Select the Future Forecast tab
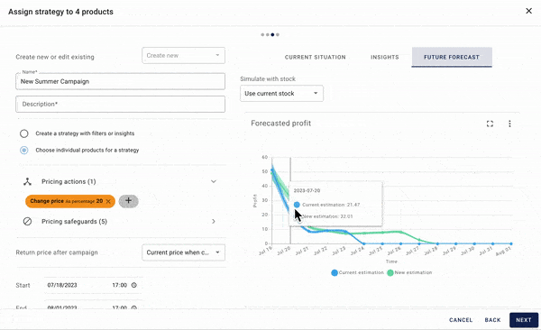 pyautogui.click(x=452, y=57)
